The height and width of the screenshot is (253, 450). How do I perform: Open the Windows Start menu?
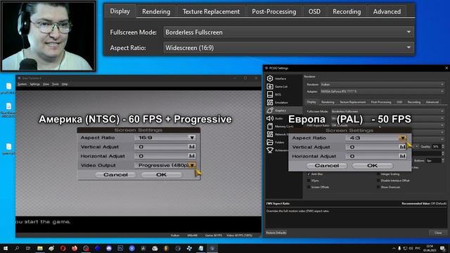click(6, 248)
